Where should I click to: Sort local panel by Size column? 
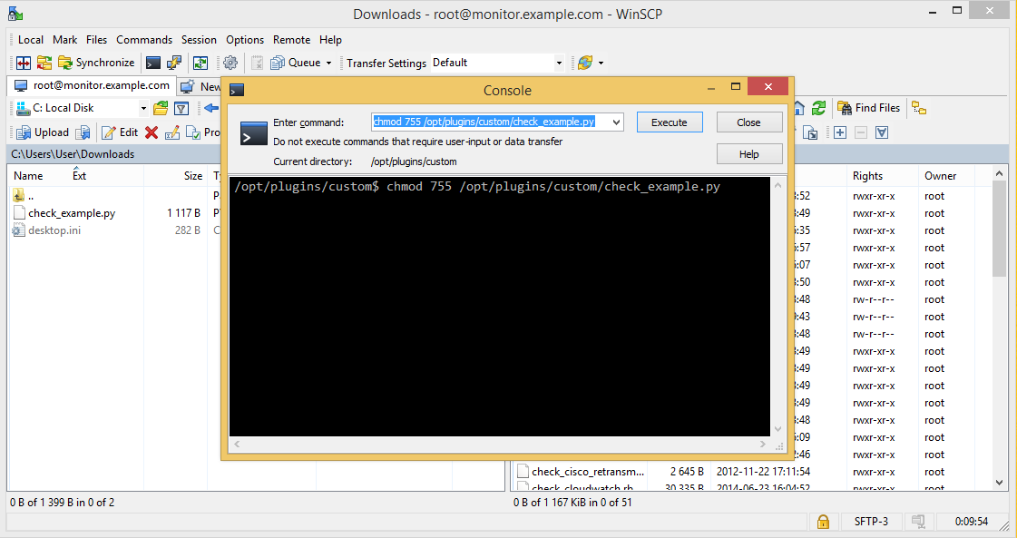pos(192,176)
